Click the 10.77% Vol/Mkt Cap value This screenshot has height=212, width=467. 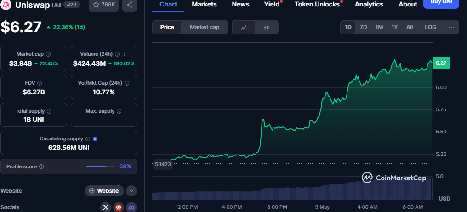(103, 92)
